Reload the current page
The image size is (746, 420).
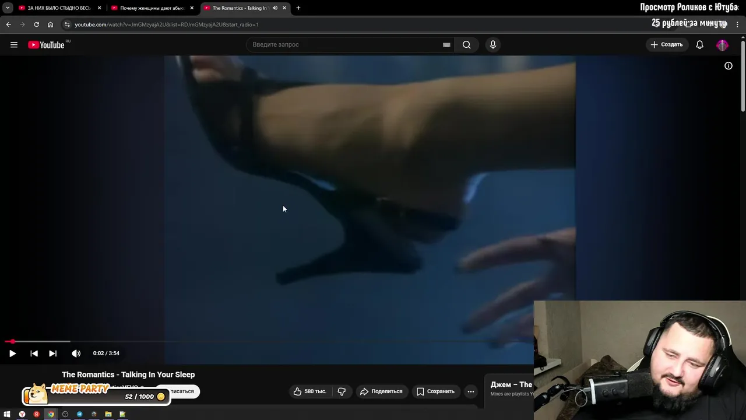click(x=36, y=24)
